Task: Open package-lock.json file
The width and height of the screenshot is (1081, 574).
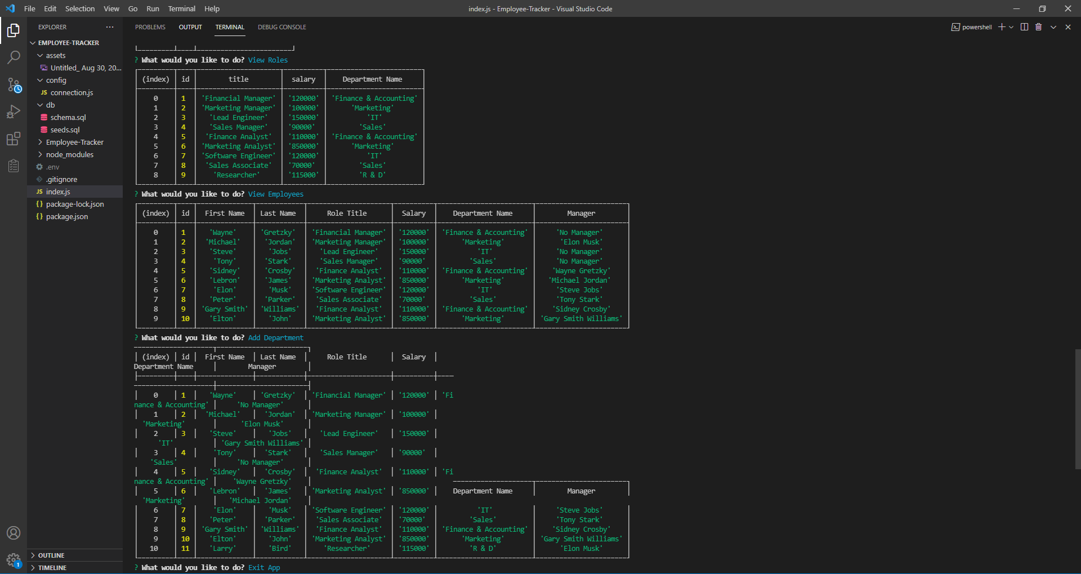Action: tap(74, 204)
